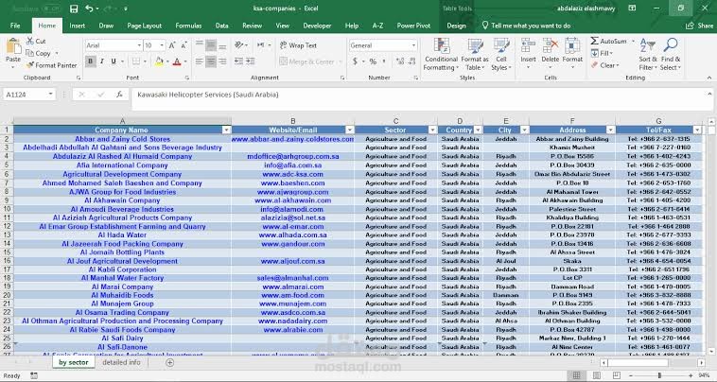Toggle Wrap Text

click(298, 45)
